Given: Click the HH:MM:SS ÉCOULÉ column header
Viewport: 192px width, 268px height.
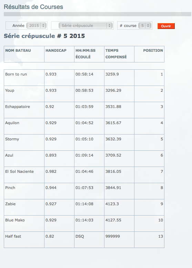Looking at the screenshot, I should [x=85, y=54].
